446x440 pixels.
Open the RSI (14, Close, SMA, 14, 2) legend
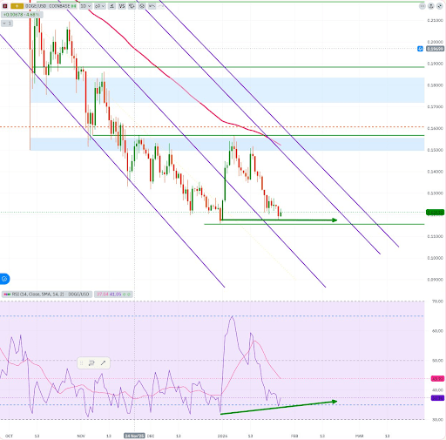click(x=47, y=294)
